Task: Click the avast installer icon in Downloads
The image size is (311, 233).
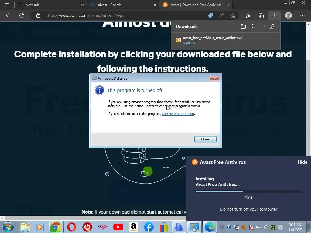Action: pos(178,40)
